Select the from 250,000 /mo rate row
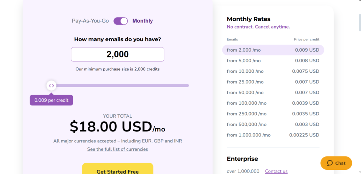This screenshot has height=174, width=362. 273,114
